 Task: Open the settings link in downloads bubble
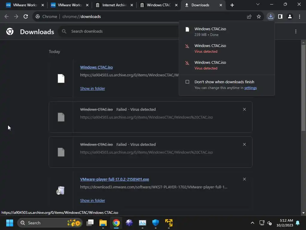pos(250,88)
